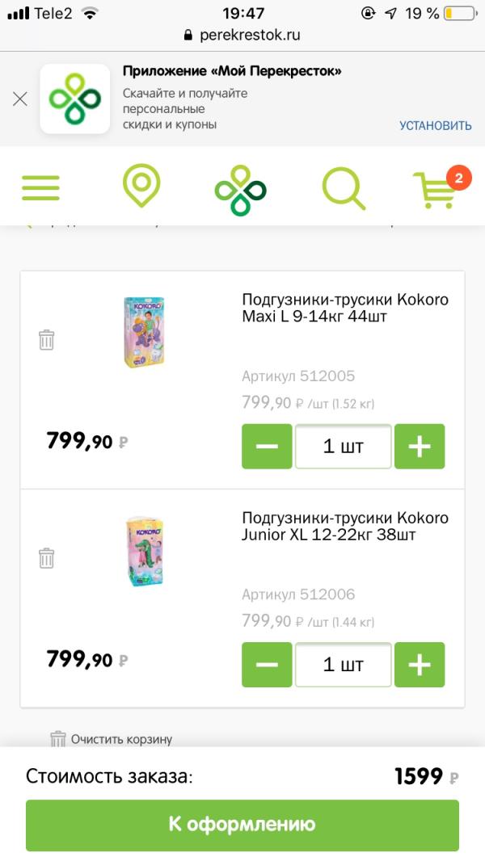
Task: Open the search magnifier
Action: 344,188
